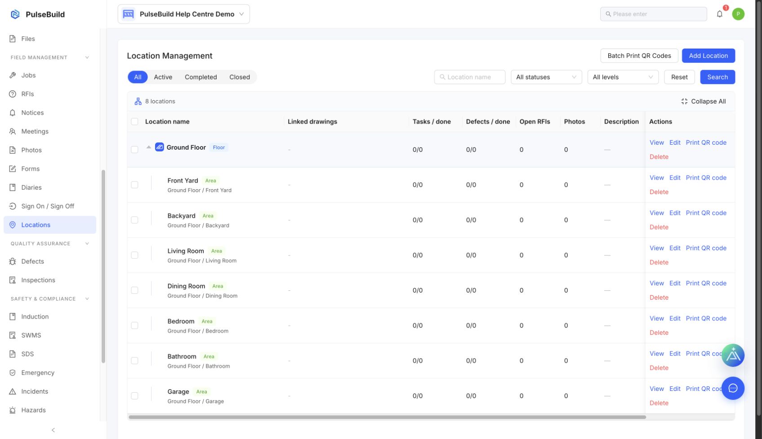Select the All filter tab
This screenshot has width=762, height=439.
(x=138, y=77)
